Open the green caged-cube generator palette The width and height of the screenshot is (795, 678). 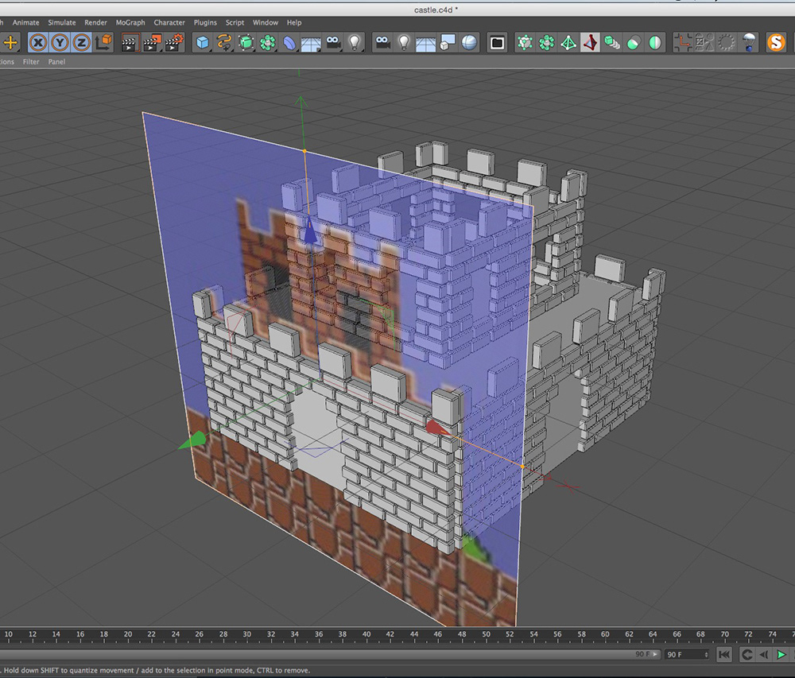tap(246, 43)
